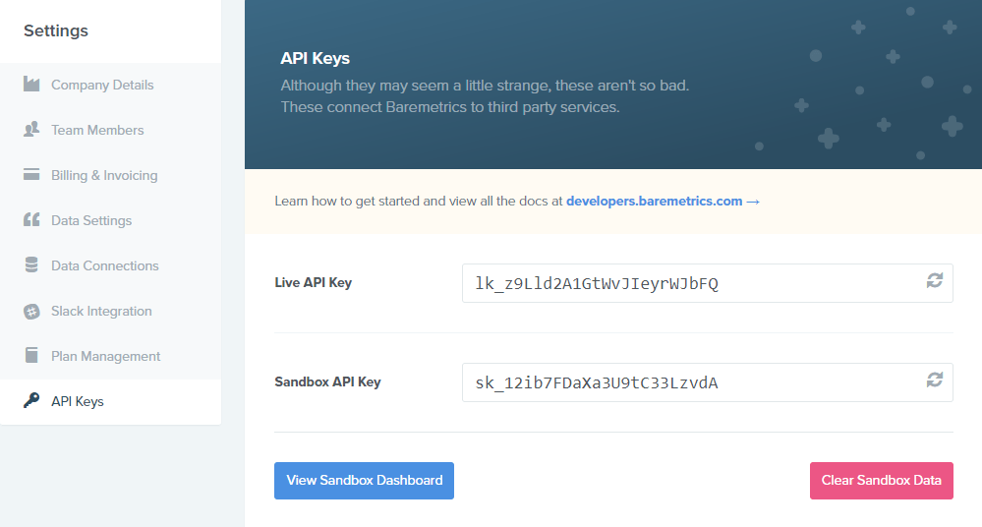Click View Sandbox Dashboard button
Viewport: 982px width, 527px height.
[364, 481]
